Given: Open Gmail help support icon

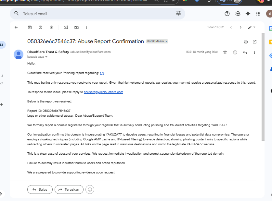Looking at the screenshot, I should (227, 14).
